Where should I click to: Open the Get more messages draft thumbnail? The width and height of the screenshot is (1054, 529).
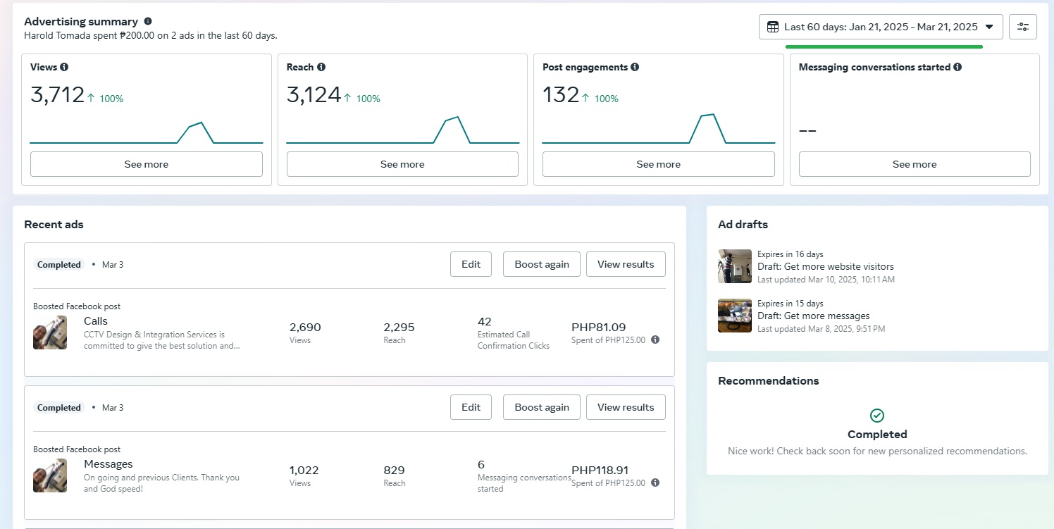point(735,316)
